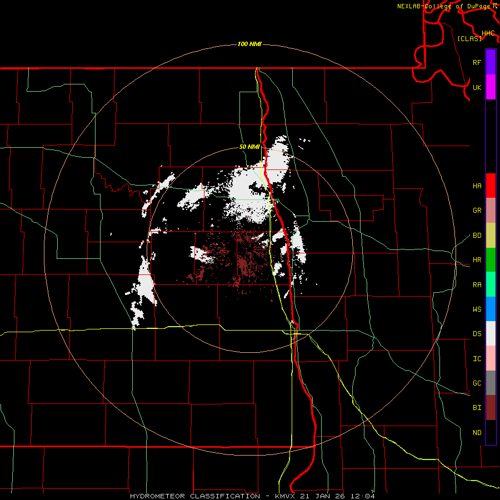Image resolution: width=500 pixels, height=500 pixels.
Task: Click the DS white legend swatch
Action: [x=491, y=333]
